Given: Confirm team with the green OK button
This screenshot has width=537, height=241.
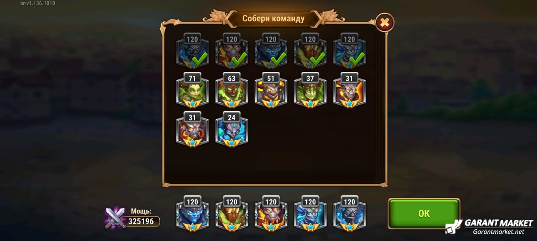Looking at the screenshot, I should (424, 214).
